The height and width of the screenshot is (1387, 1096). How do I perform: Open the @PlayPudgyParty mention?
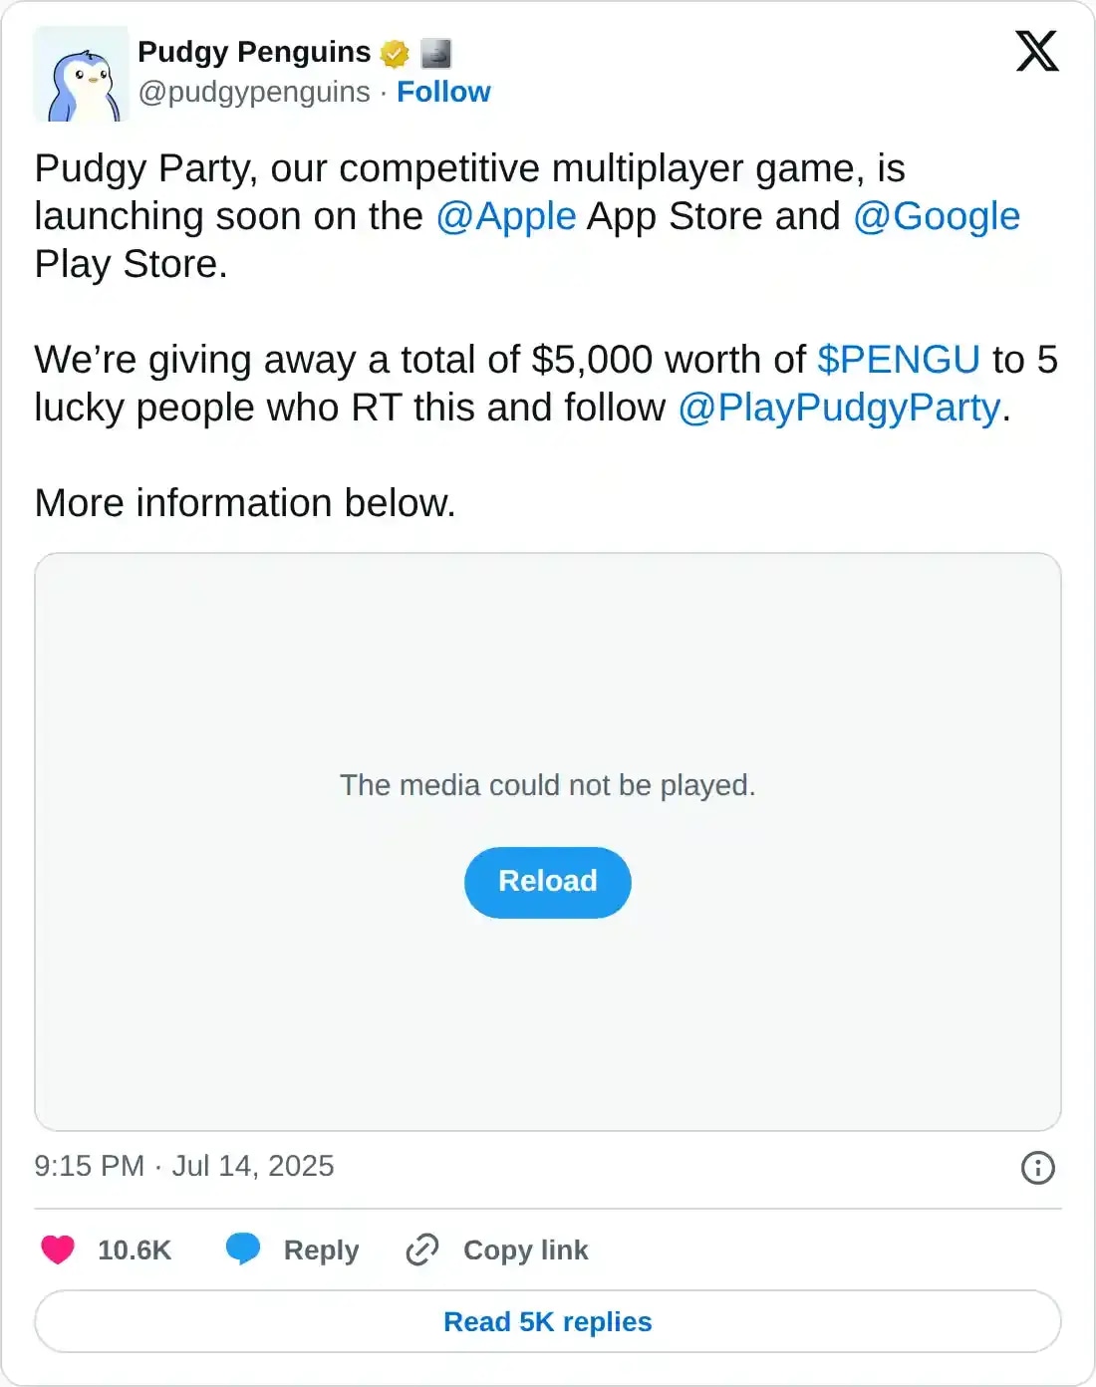click(839, 408)
